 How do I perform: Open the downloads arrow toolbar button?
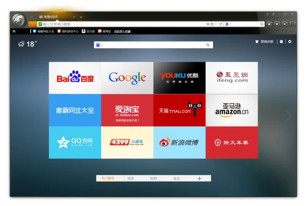tap(285, 24)
